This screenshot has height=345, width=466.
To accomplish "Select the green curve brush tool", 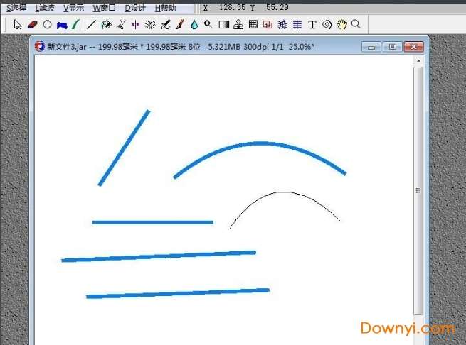I will [75, 25].
